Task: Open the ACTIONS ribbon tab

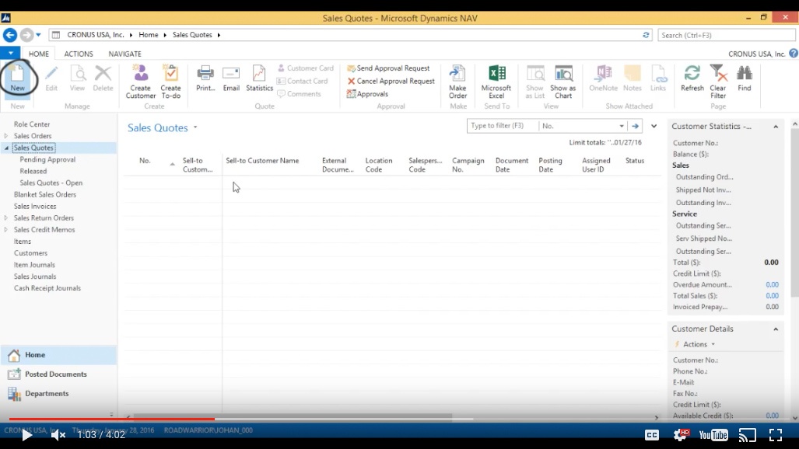Action: 79,54
